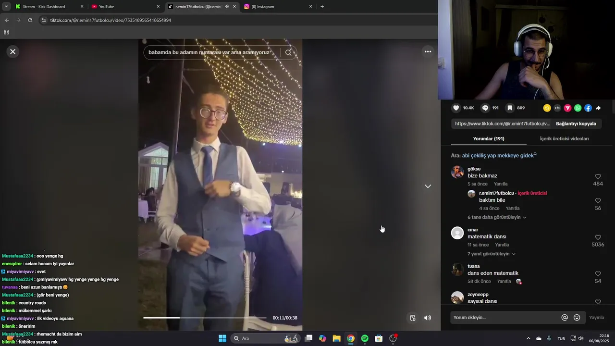Open Microsoft Store from the taskbar

click(379, 338)
